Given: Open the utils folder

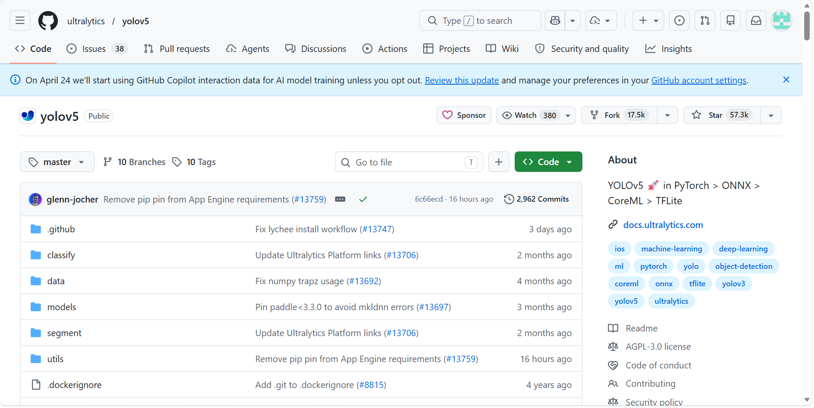Looking at the screenshot, I should (55, 359).
